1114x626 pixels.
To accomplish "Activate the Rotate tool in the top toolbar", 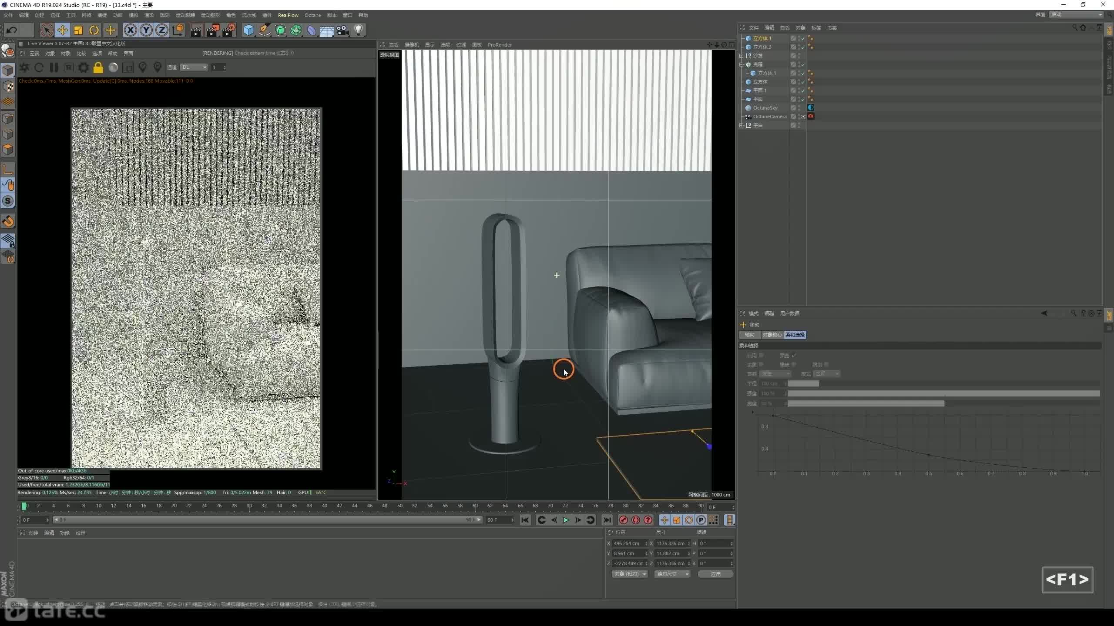I will [94, 30].
